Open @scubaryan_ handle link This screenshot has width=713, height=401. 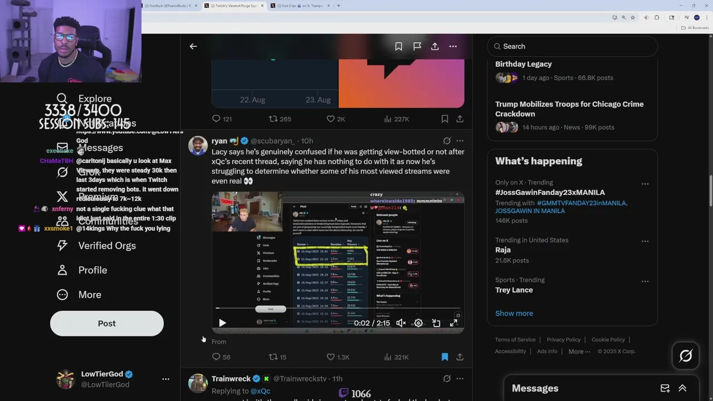[x=272, y=141]
